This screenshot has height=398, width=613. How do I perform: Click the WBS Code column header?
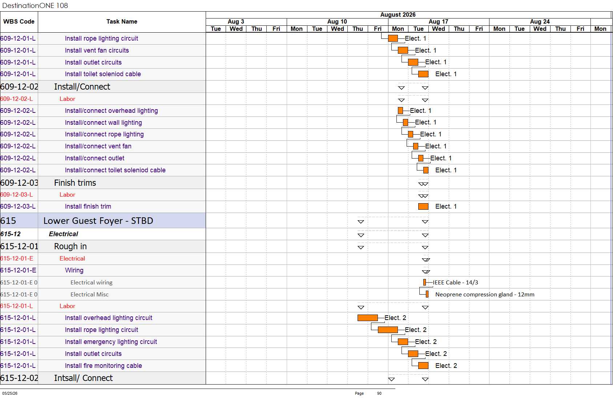[19, 22]
